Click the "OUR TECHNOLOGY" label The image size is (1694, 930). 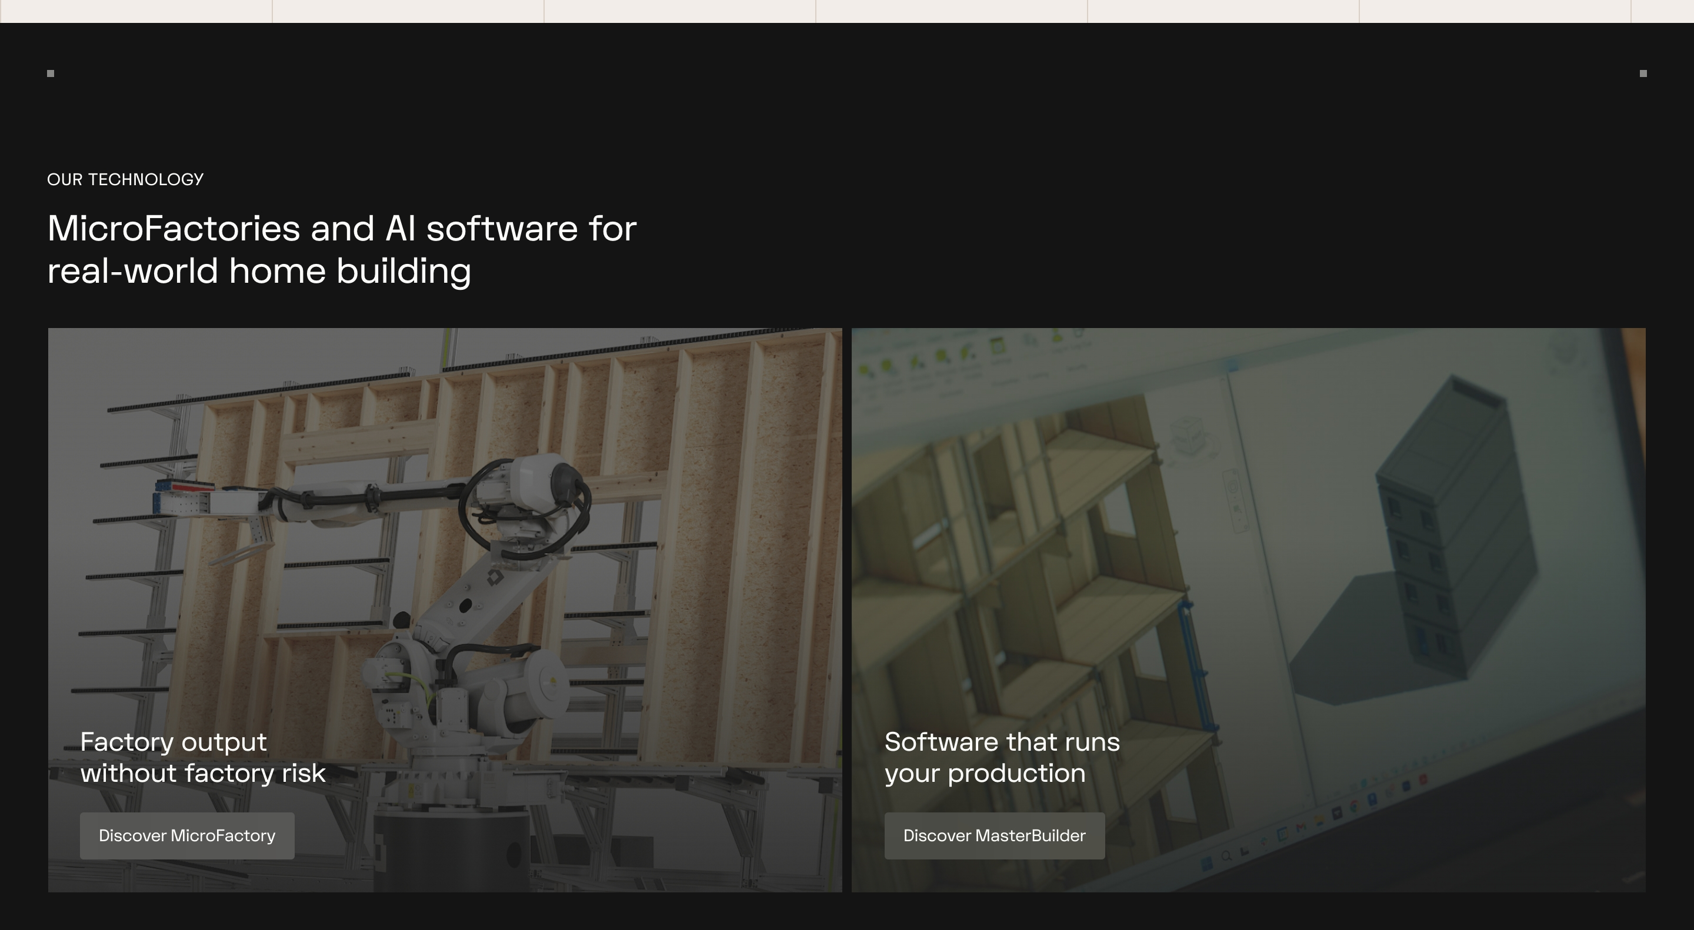126,179
